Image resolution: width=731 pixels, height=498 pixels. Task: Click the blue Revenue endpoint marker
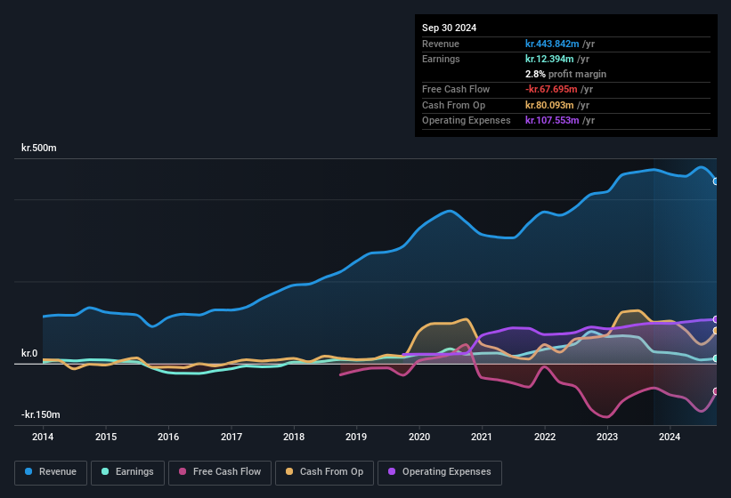(716, 181)
